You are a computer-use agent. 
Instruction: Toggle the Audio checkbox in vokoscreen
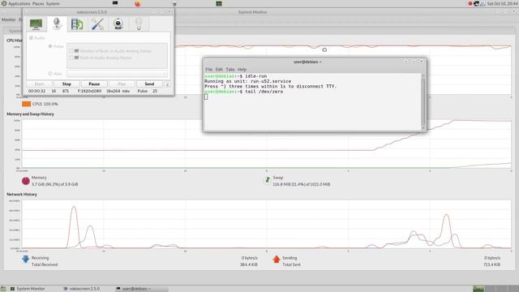[31, 38]
